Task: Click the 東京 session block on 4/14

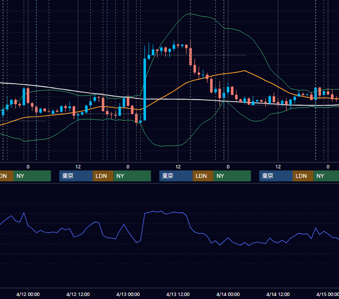Action: coord(276,176)
